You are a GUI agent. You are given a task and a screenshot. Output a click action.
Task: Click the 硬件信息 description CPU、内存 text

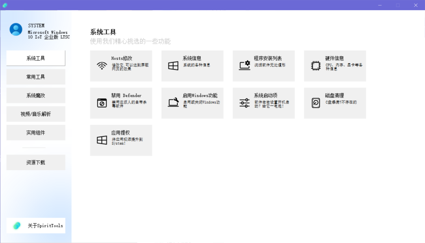(x=344, y=67)
